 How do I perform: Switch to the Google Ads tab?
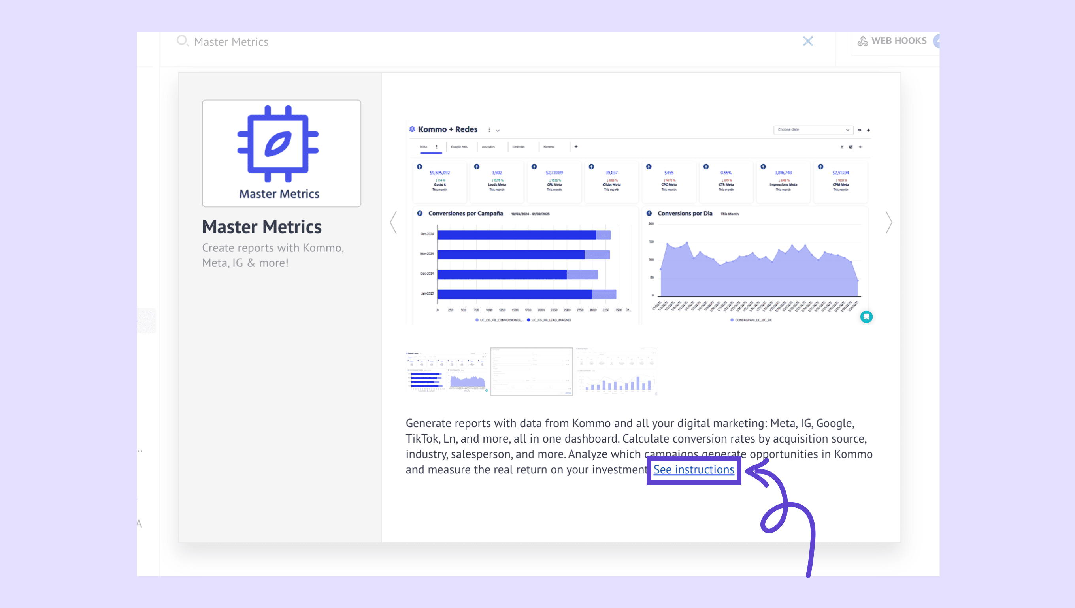click(x=459, y=147)
